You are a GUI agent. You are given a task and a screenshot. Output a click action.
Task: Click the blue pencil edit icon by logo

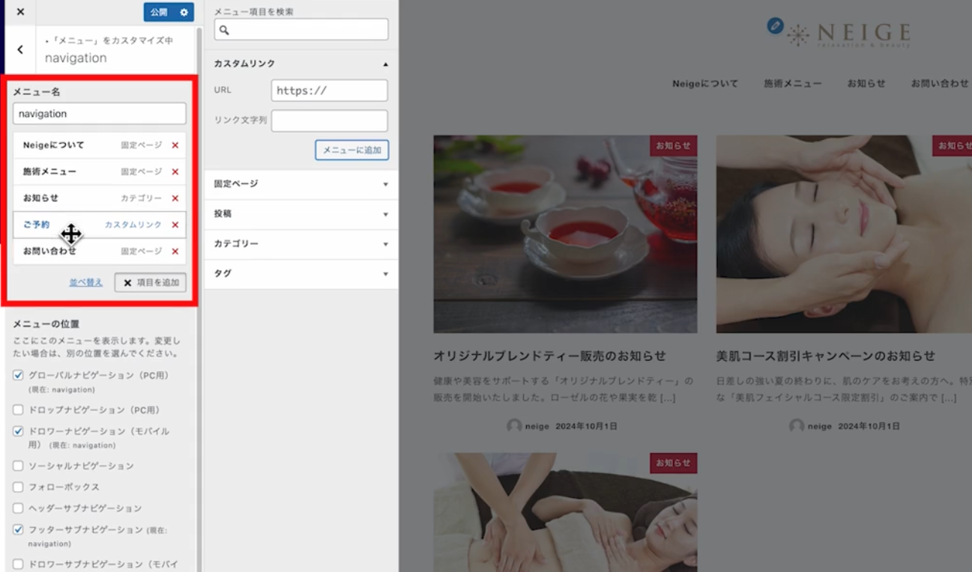[x=775, y=25]
